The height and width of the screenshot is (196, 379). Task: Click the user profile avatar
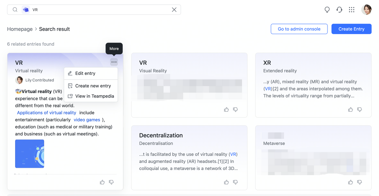[x=366, y=10]
